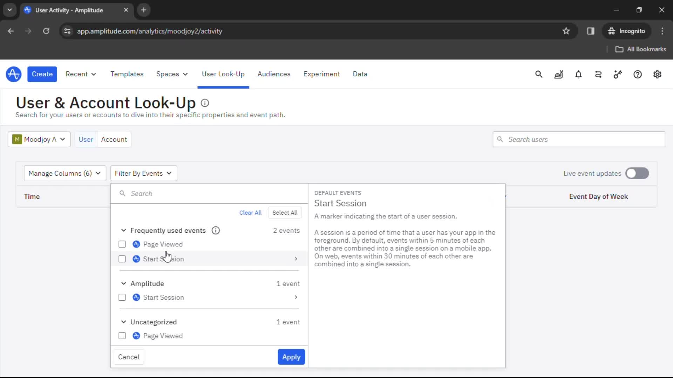This screenshot has width=673, height=378.
Task: Go to User Look-Up tab
Action: pos(223,74)
